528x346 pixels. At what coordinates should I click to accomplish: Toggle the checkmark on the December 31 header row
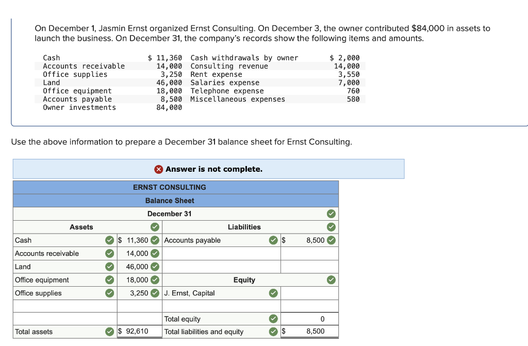(331, 213)
